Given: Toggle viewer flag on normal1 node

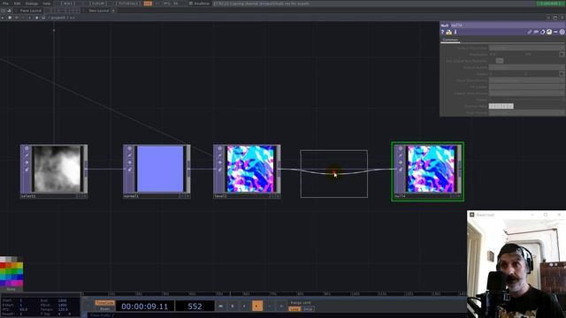Looking at the screenshot, I should coord(130,148).
